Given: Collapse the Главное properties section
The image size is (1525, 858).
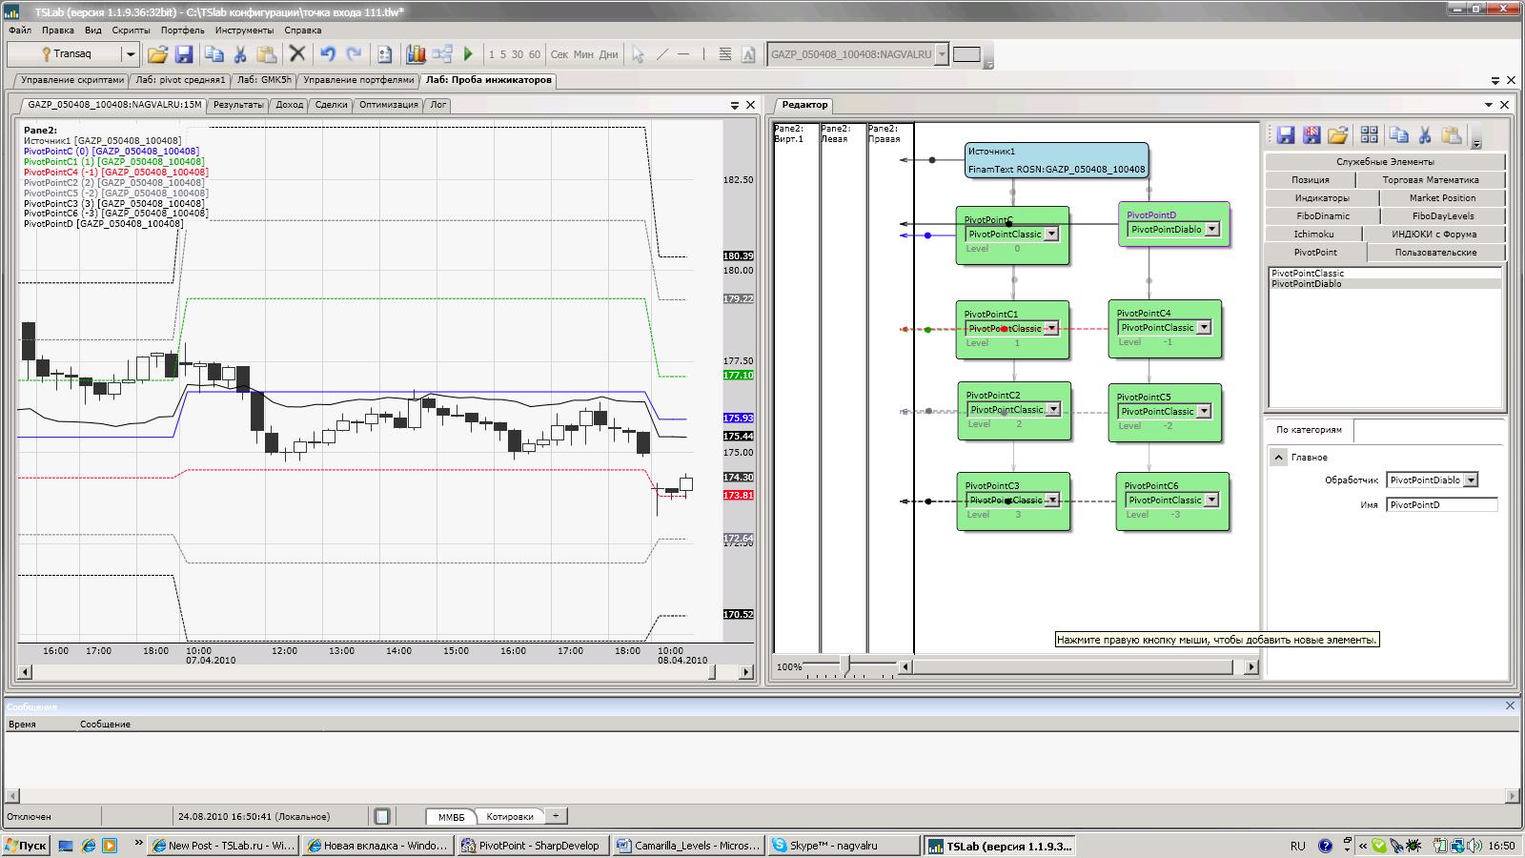Looking at the screenshot, I should tap(1279, 458).
